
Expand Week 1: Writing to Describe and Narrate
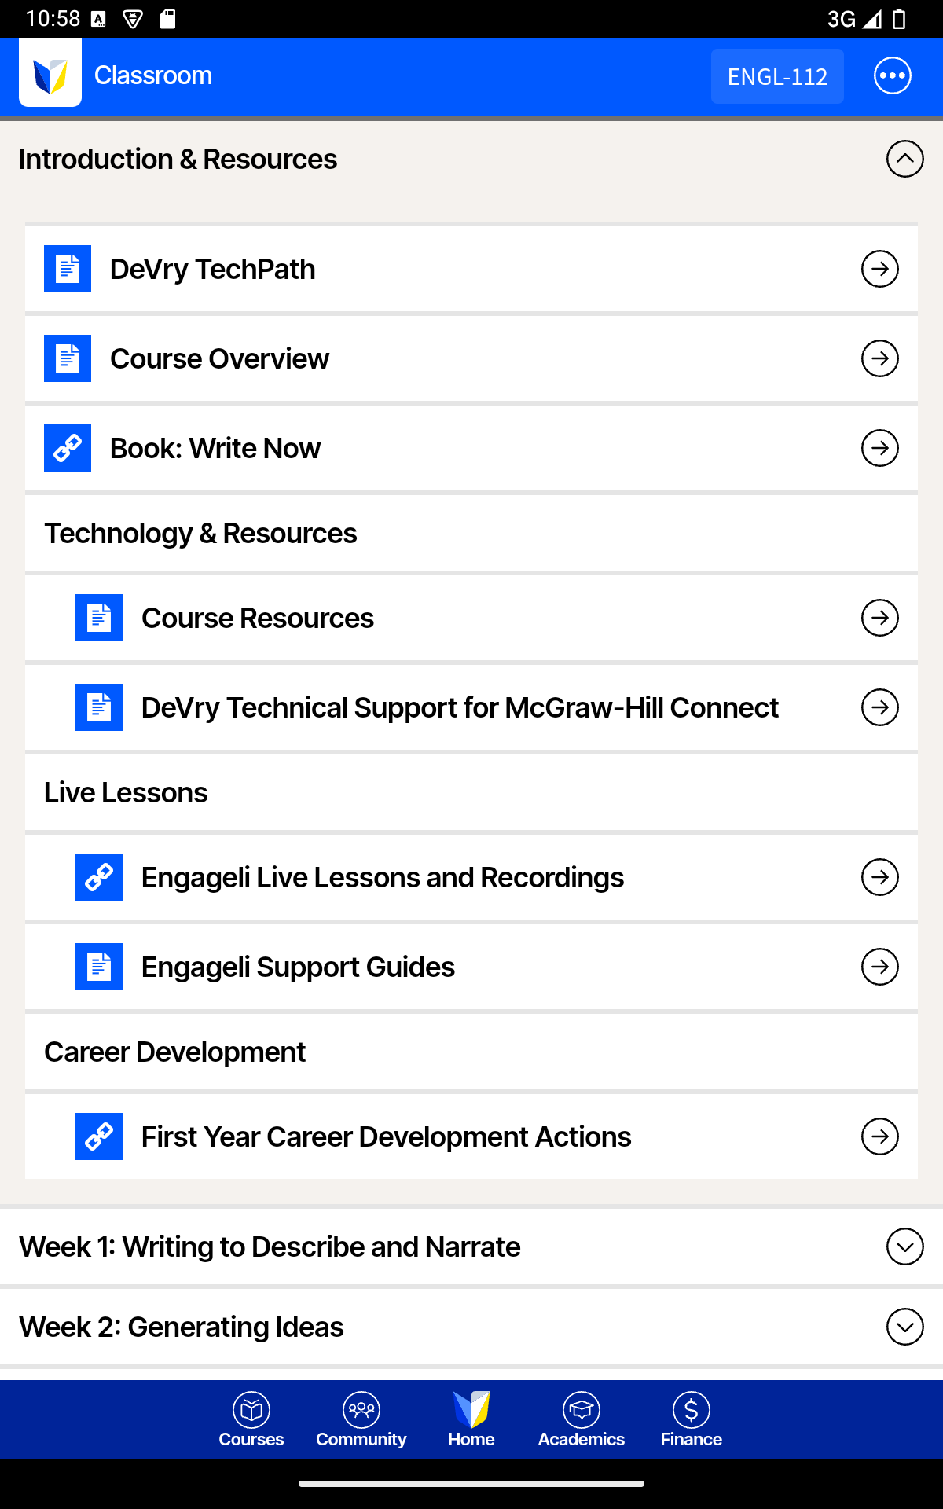tap(905, 1246)
